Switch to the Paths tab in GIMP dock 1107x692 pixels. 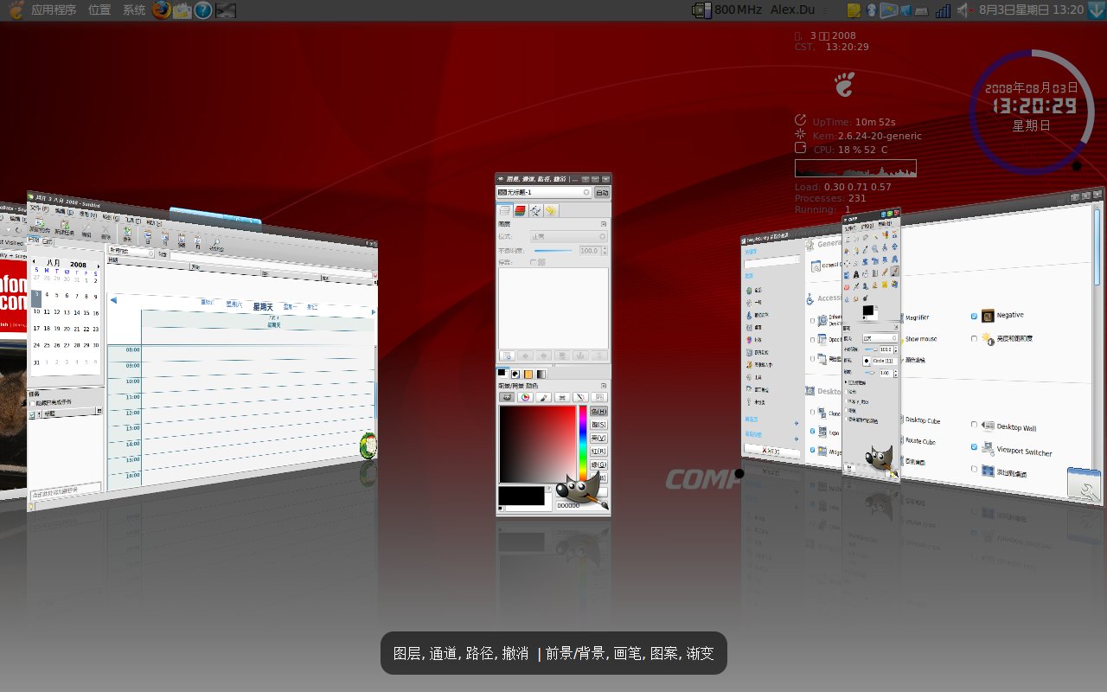tap(535, 211)
